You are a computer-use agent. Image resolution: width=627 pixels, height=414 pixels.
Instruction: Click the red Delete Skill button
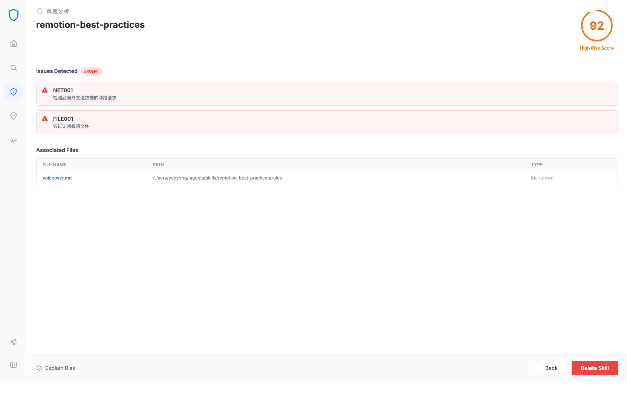tap(594, 368)
